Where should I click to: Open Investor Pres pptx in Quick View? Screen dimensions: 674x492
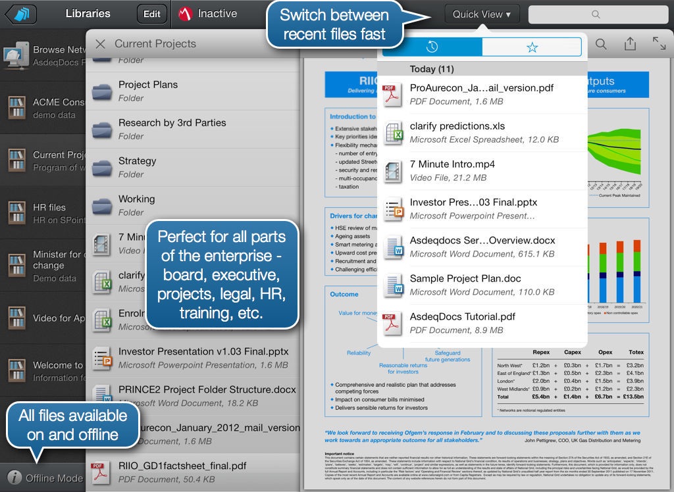(x=482, y=209)
